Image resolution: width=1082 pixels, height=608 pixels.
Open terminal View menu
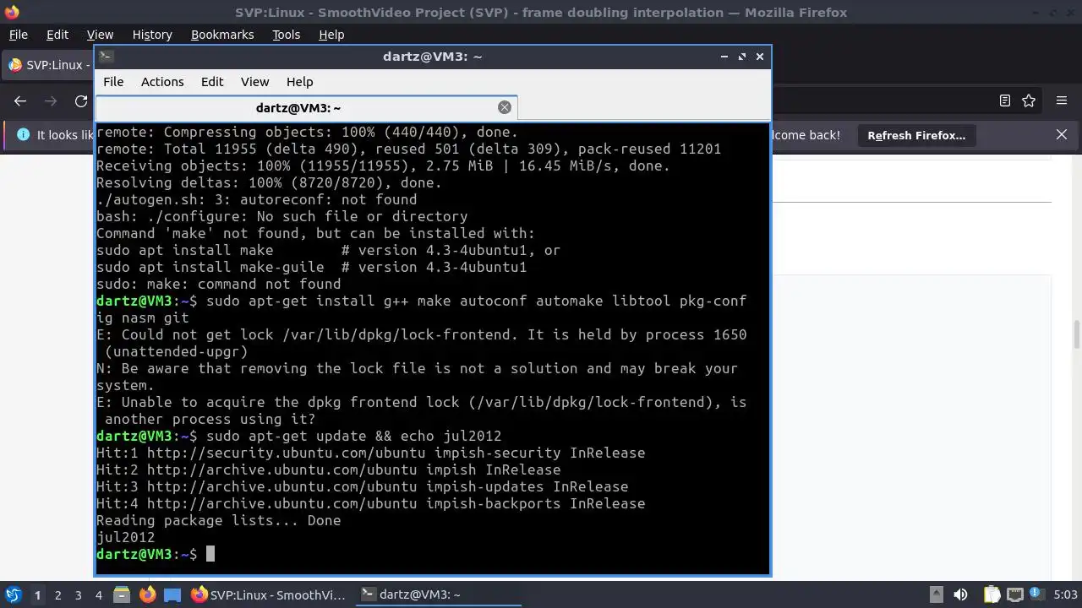pyautogui.click(x=254, y=81)
